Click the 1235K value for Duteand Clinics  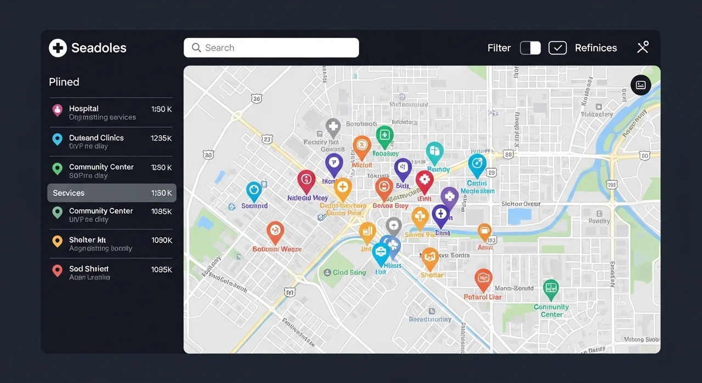pos(161,138)
